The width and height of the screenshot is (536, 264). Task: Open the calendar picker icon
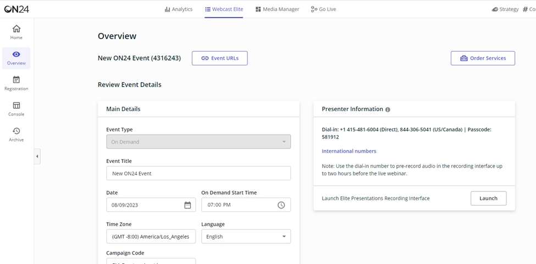[x=187, y=205]
